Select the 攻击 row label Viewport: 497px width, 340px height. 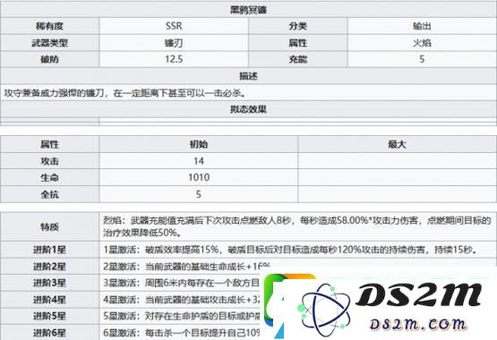tap(49, 161)
